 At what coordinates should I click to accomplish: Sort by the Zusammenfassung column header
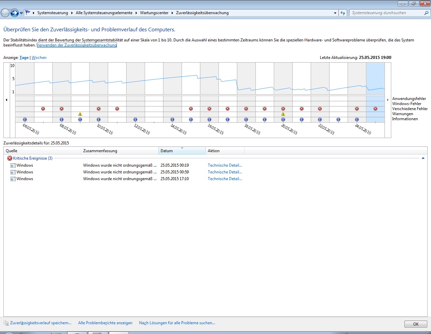tap(120, 151)
